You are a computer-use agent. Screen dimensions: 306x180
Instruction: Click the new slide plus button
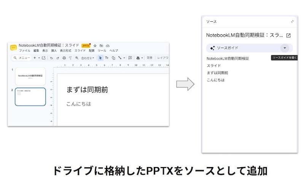pyautogui.click(x=35, y=58)
